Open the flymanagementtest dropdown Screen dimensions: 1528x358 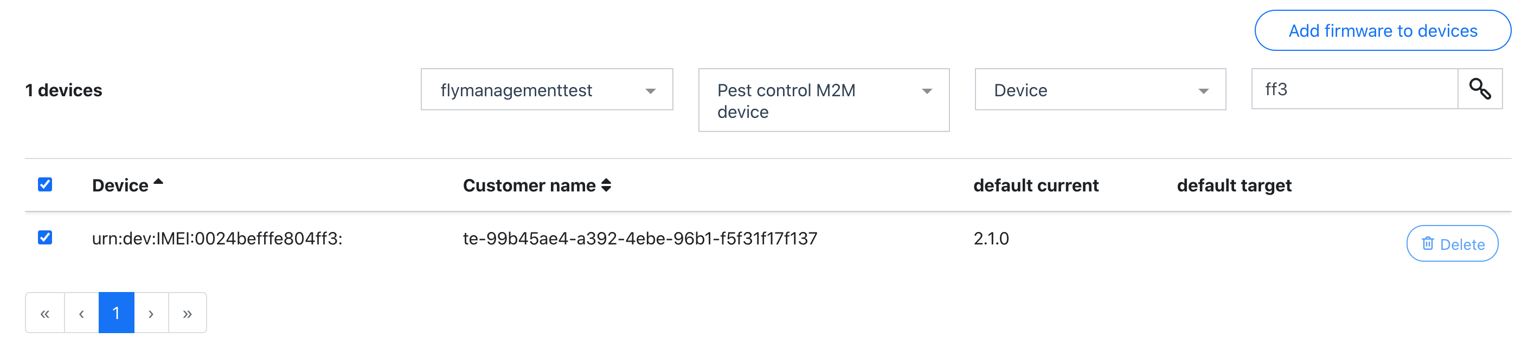click(547, 89)
